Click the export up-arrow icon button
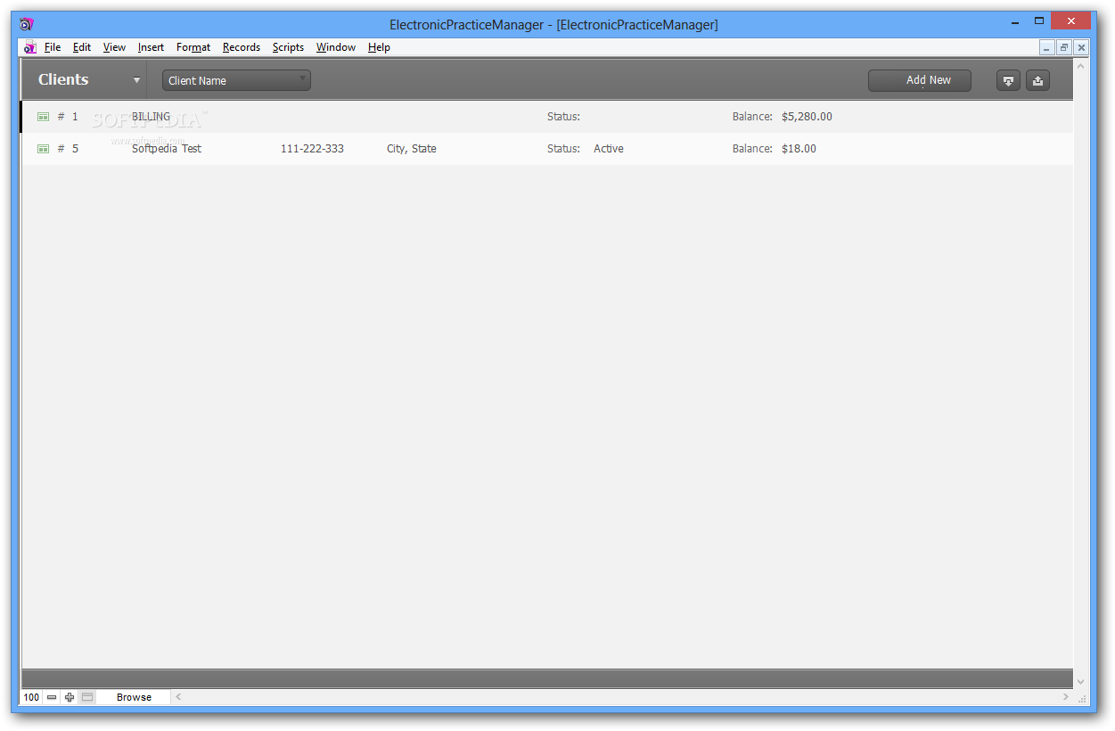The width and height of the screenshot is (1115, 731). (x=1037, y=80)
